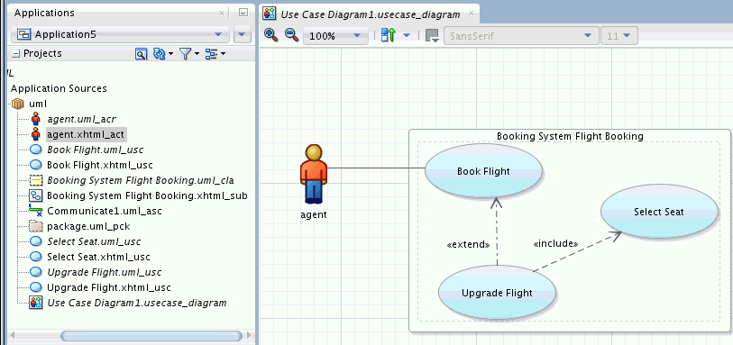Minimize the Applications panel
This screenshot has height=345, width=733.
click(x=243, y=13)
